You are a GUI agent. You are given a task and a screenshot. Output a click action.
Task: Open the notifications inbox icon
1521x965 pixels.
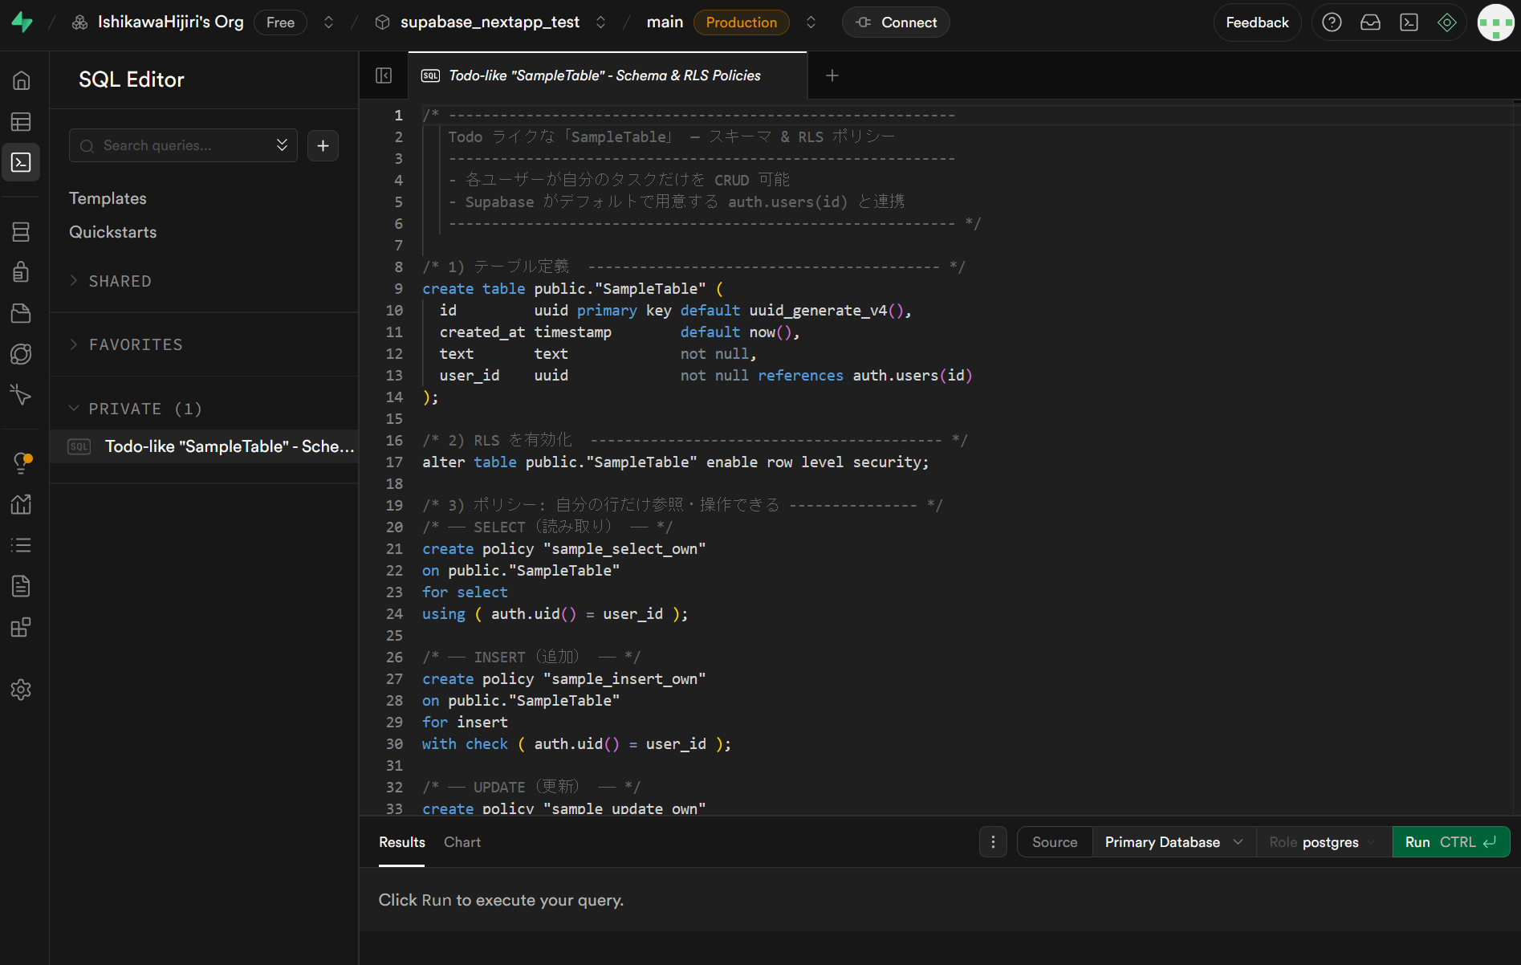1370,22
